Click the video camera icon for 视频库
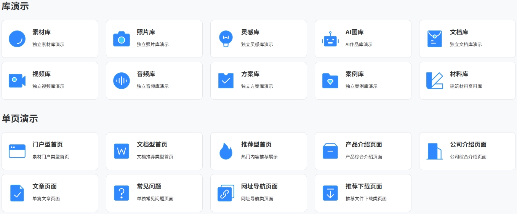This screenshot has width=517, height=214. 17,80
